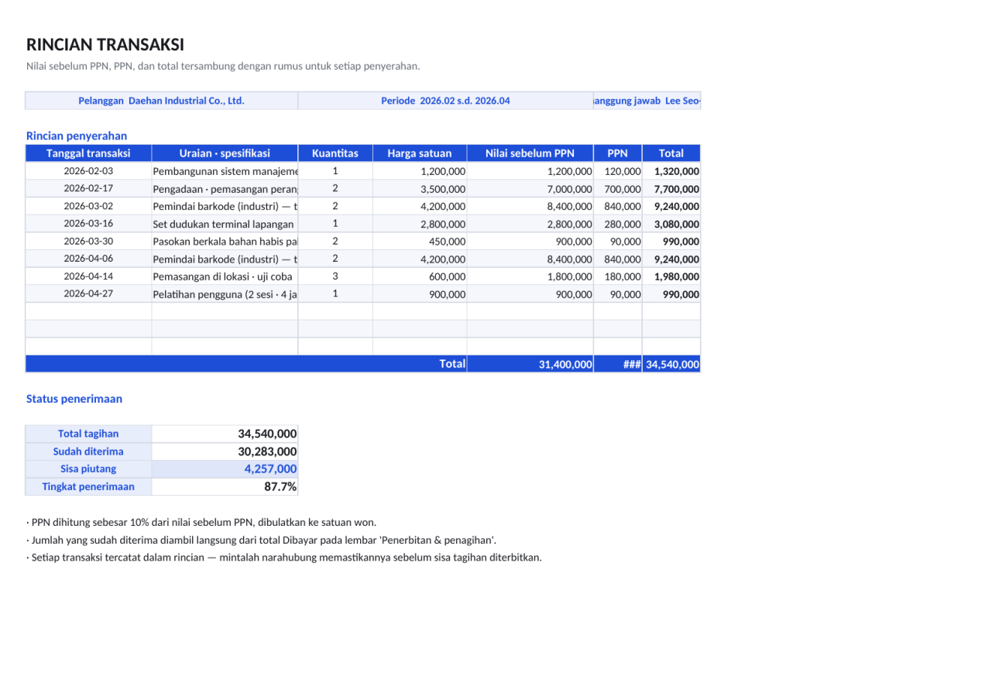The image size is (985, 697).
Task: Click the Pelatihan pengguna description cell
Action: point(225,294)
